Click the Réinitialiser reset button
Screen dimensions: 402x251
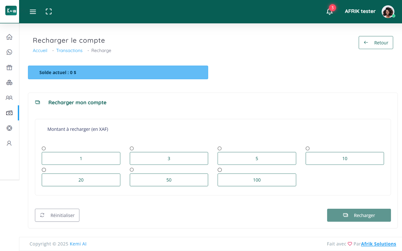point(57,215)
